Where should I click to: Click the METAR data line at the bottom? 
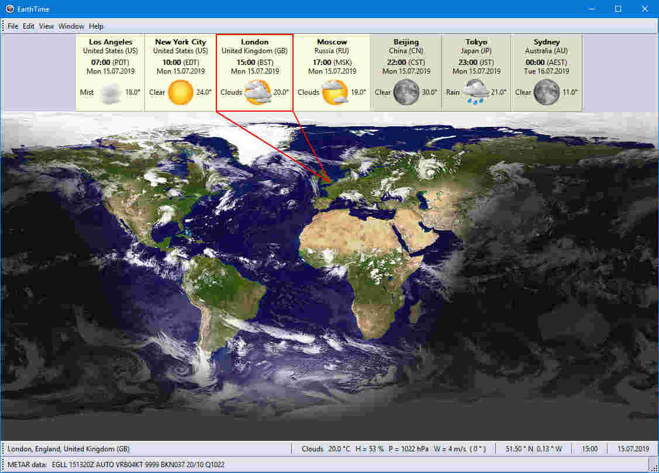coord(117,464)
